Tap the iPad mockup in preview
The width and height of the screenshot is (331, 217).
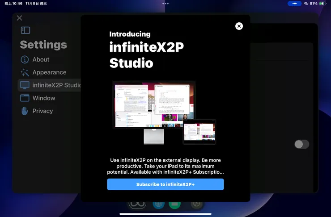[x=199, y=132]
